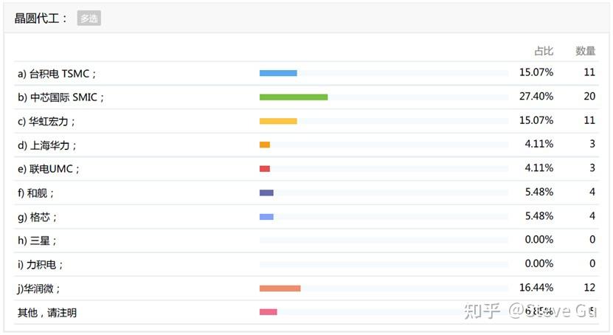Screen dimensions: 613x335
Task: Click the blue TSMC progress bar
Action: click(278, 73)
